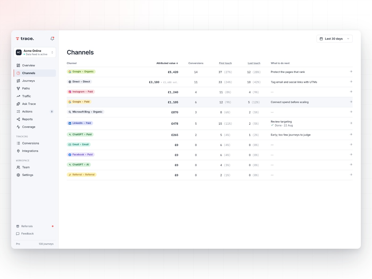This screenshot has width=372, height=279.
Task: Open the Referral row arrow
Action: [x=351, y=175]
